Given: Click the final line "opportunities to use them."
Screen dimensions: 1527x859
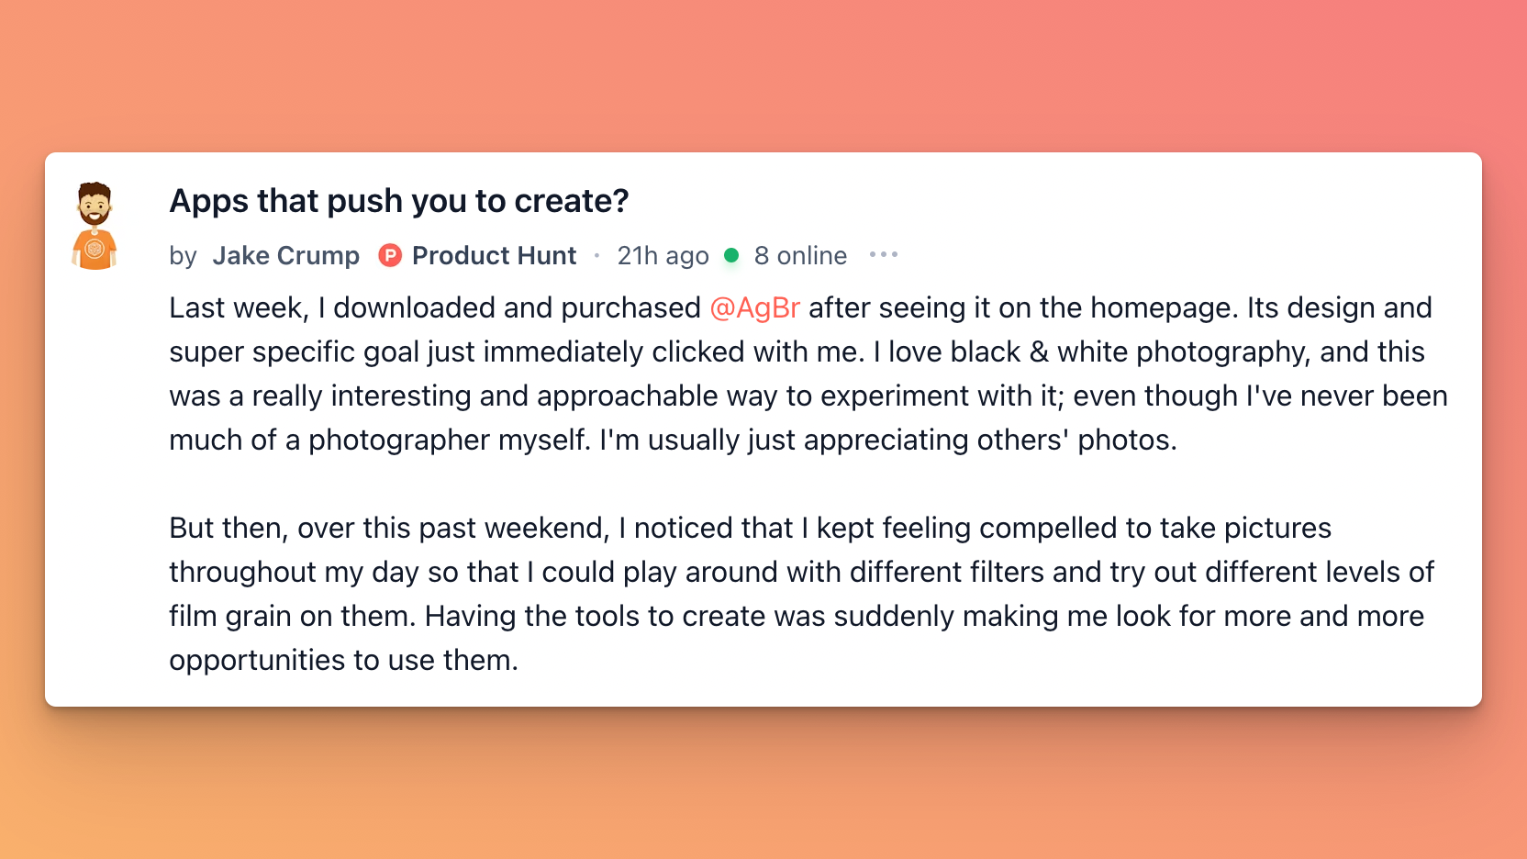Looking at the screenshot, I should pos(343,660).
